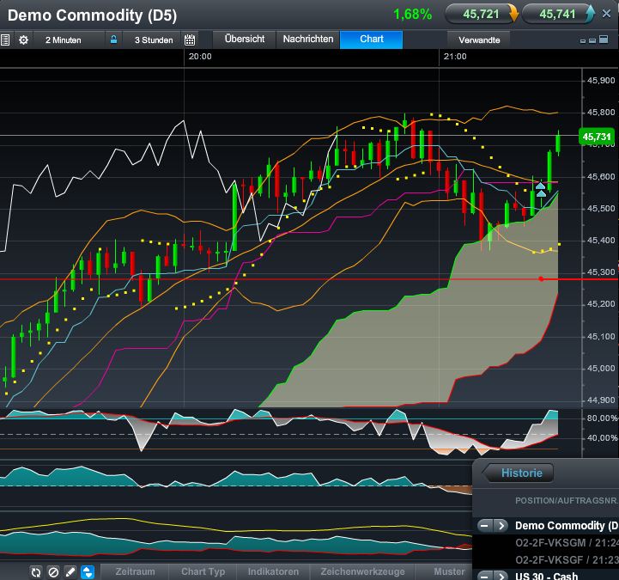The width and height of the screenshot is (619, 580).
Task: Click the red dot on the position line
Action: tap(541, 279)
